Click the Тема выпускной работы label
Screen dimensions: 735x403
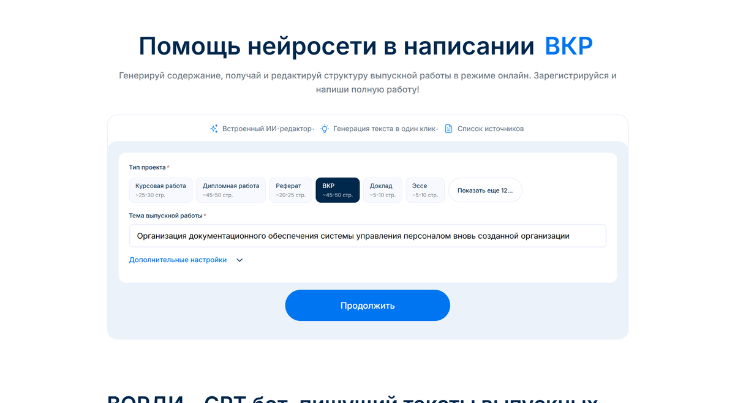coord(164,216)
